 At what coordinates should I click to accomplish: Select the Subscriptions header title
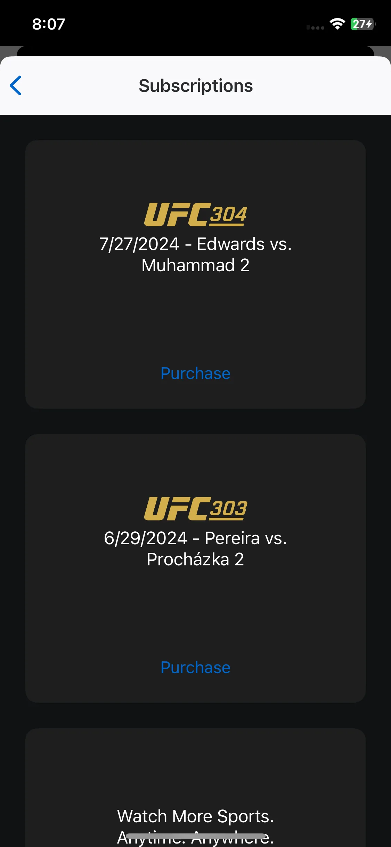(x=196, y=86)
